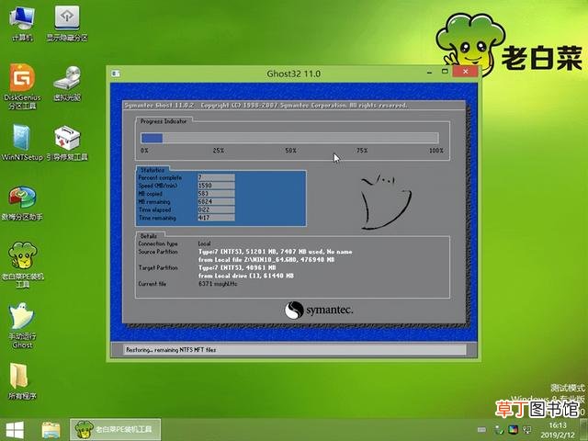Viewport: 588px width, 441px height.
Task: Click the Restoring remaining NTFS status bar
Action: click(x=294, y=349)
